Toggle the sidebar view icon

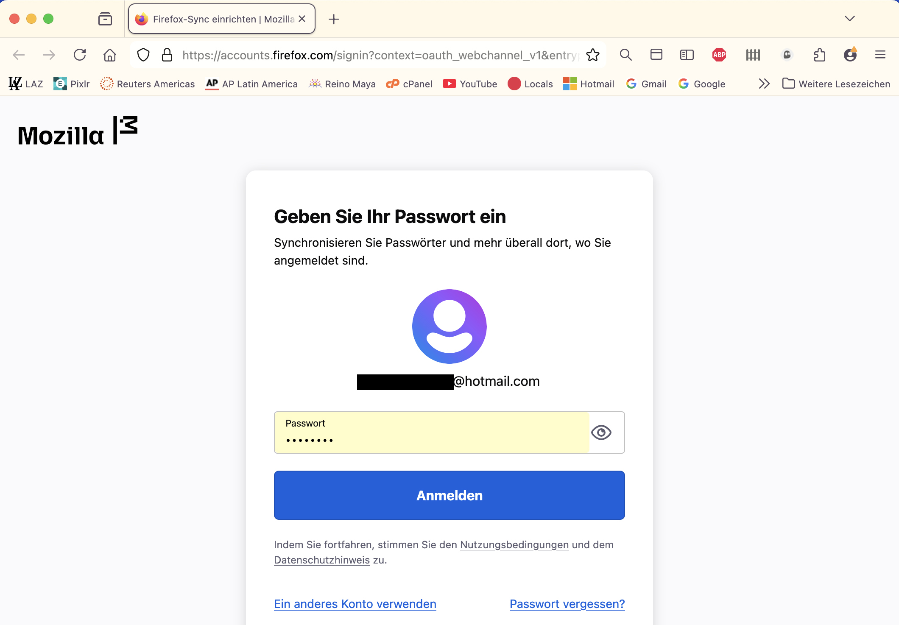tap(687, 55)
